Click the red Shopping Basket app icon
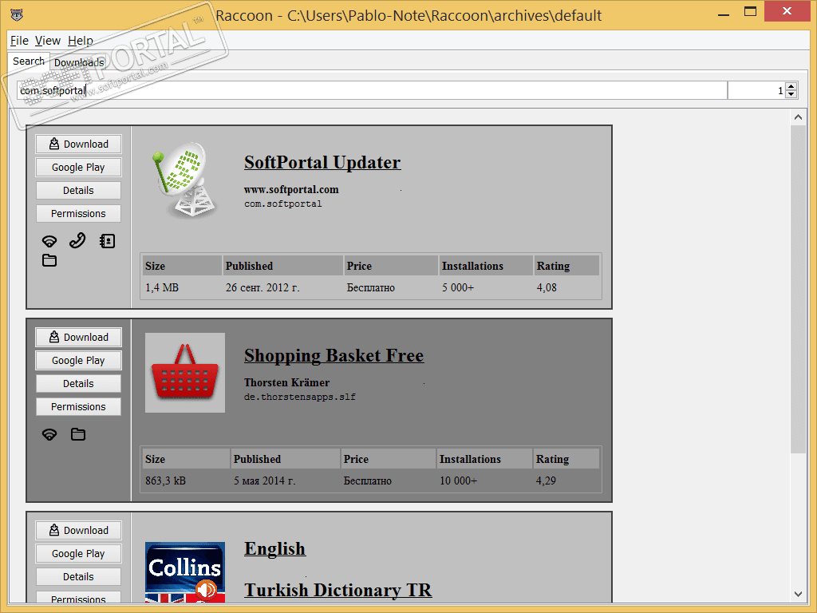817x613 pixels. click(x=185, y=373)
